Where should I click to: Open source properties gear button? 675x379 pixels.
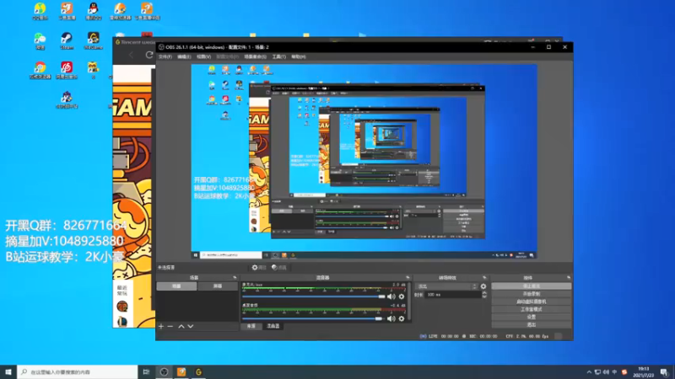tap(259, 267)
